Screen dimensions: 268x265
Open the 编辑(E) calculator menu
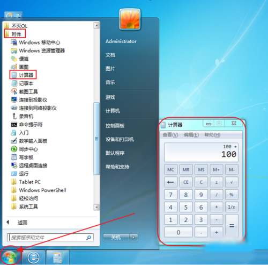click(191, 135)
